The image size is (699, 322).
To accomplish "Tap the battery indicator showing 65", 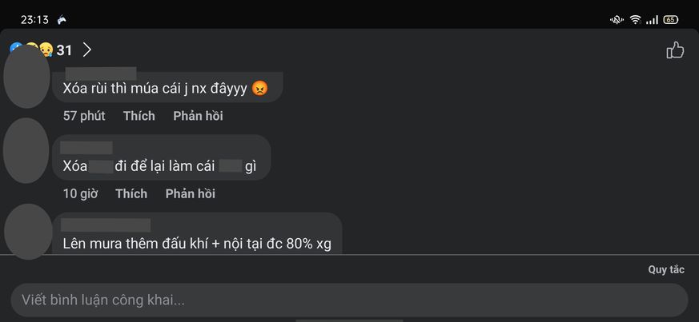I will 670,20.
